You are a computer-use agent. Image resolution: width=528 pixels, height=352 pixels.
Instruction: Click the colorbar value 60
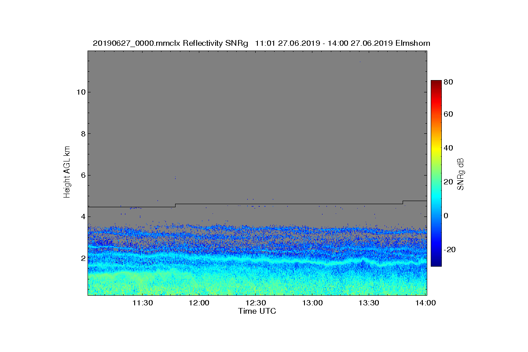pyautogui.click(x=449, y=114)
